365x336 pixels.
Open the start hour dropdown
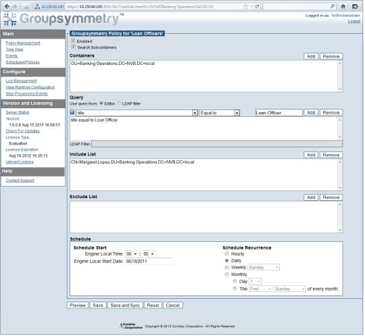click(x=132, y=254)
